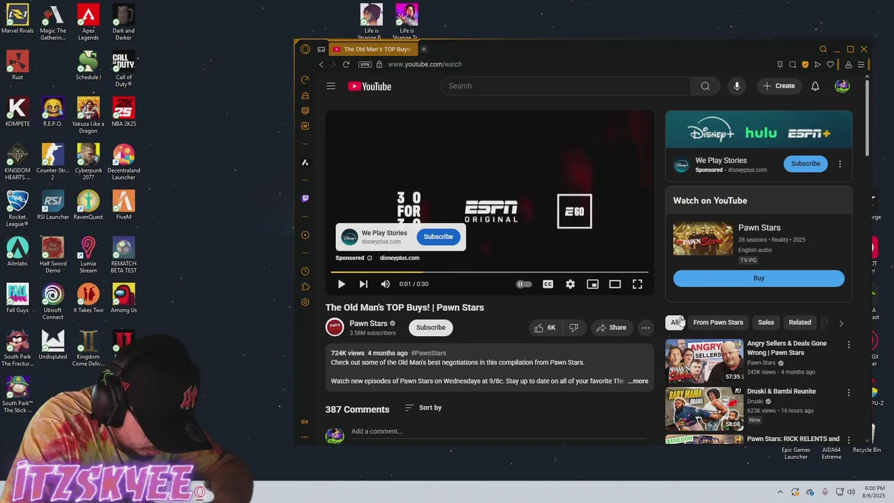The height and width of the screenshot is (503, 894).
Task: Search by voice with microphone icon
Action: click(737, 86)
